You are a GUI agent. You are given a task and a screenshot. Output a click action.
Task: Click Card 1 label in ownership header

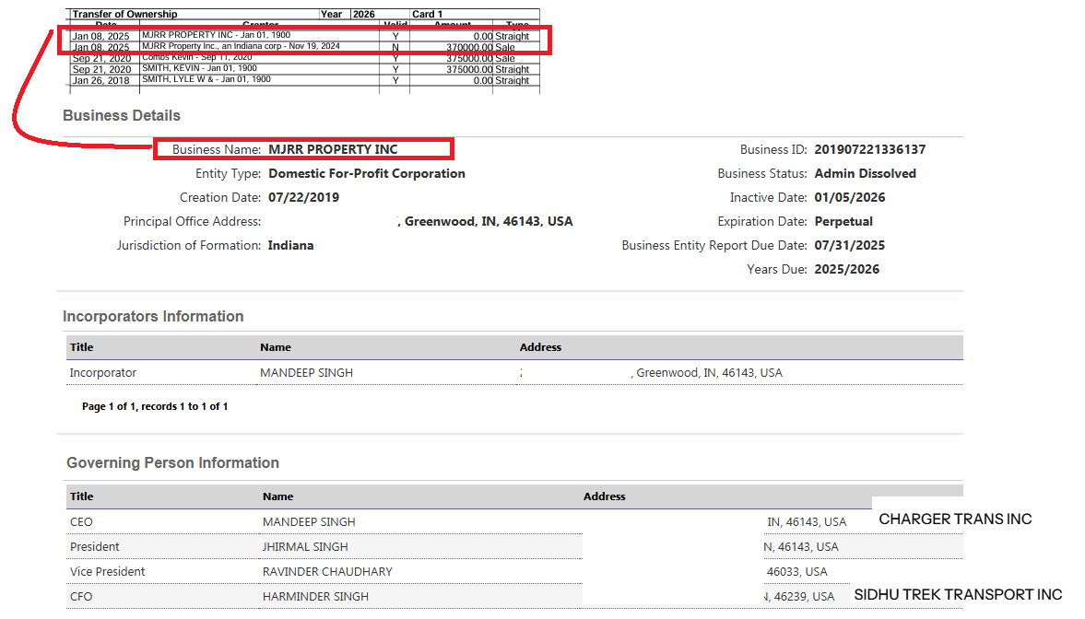[x=427, y=14]
